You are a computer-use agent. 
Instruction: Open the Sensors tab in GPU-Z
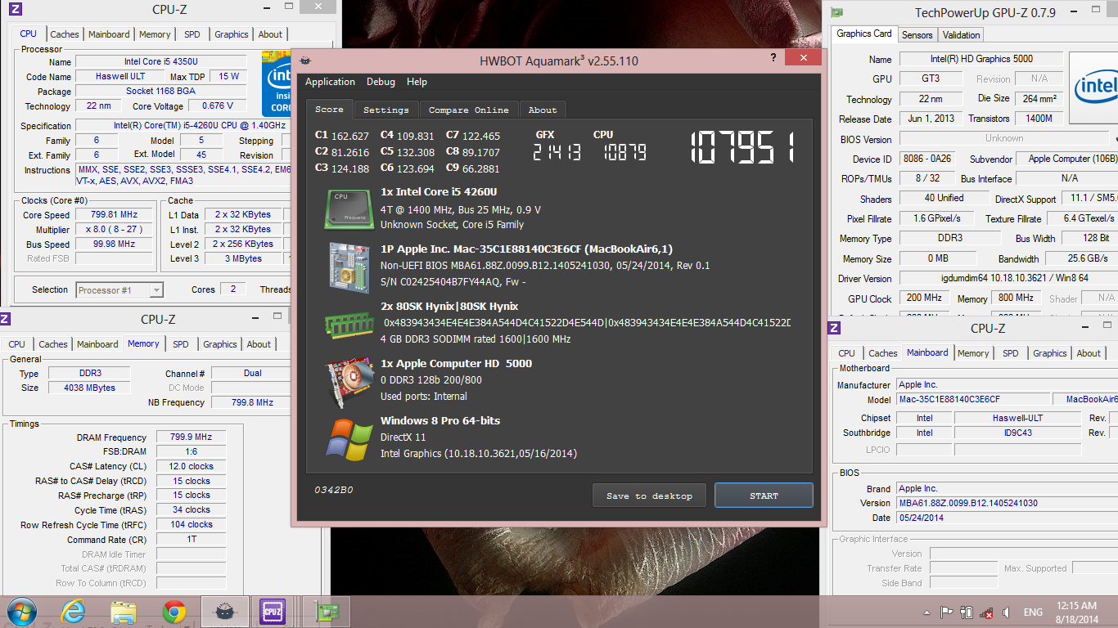tap(917, 35)
